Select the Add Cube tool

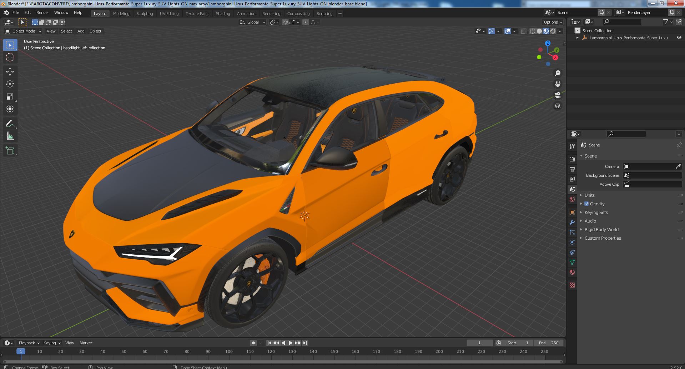coord(10,150)
